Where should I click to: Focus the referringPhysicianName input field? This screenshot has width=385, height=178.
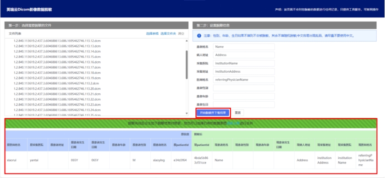[x=244, y=80]
